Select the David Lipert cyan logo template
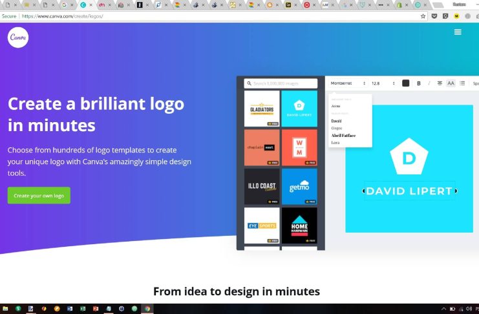Viewport: 479px width, 314px height. [x=299, y=109]
